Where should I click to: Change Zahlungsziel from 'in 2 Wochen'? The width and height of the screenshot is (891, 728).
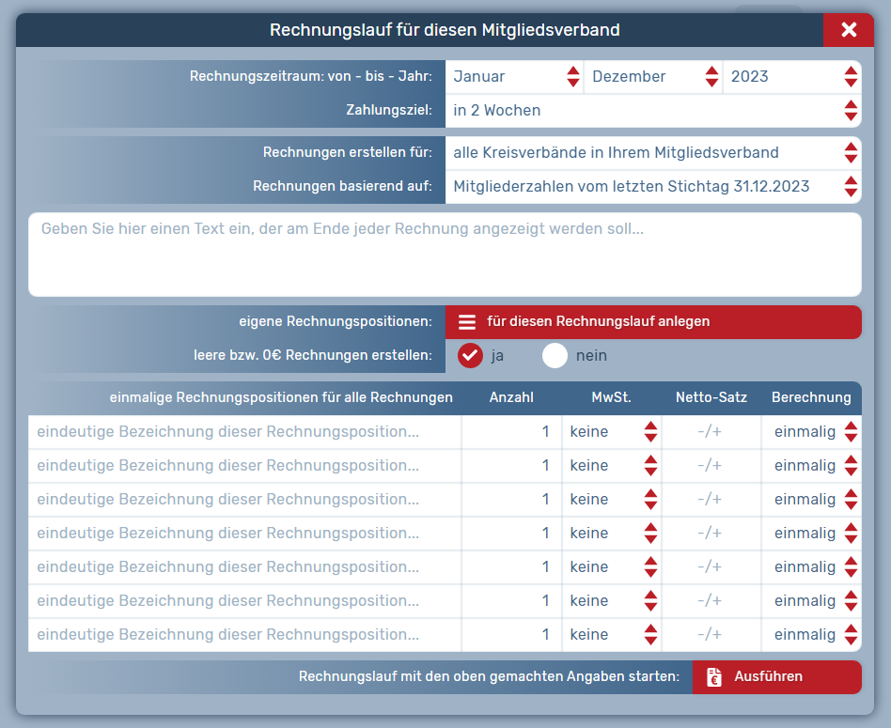[652, 111]
